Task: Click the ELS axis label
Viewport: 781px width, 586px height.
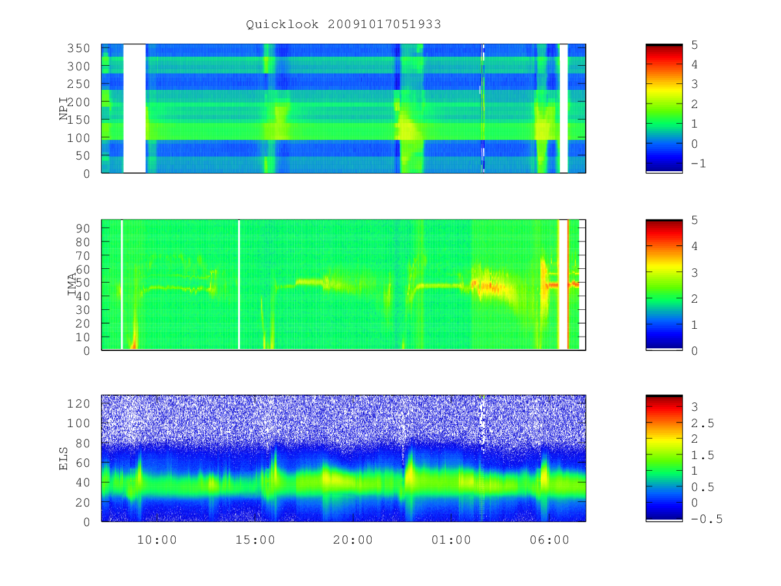Action: point(64,458)
